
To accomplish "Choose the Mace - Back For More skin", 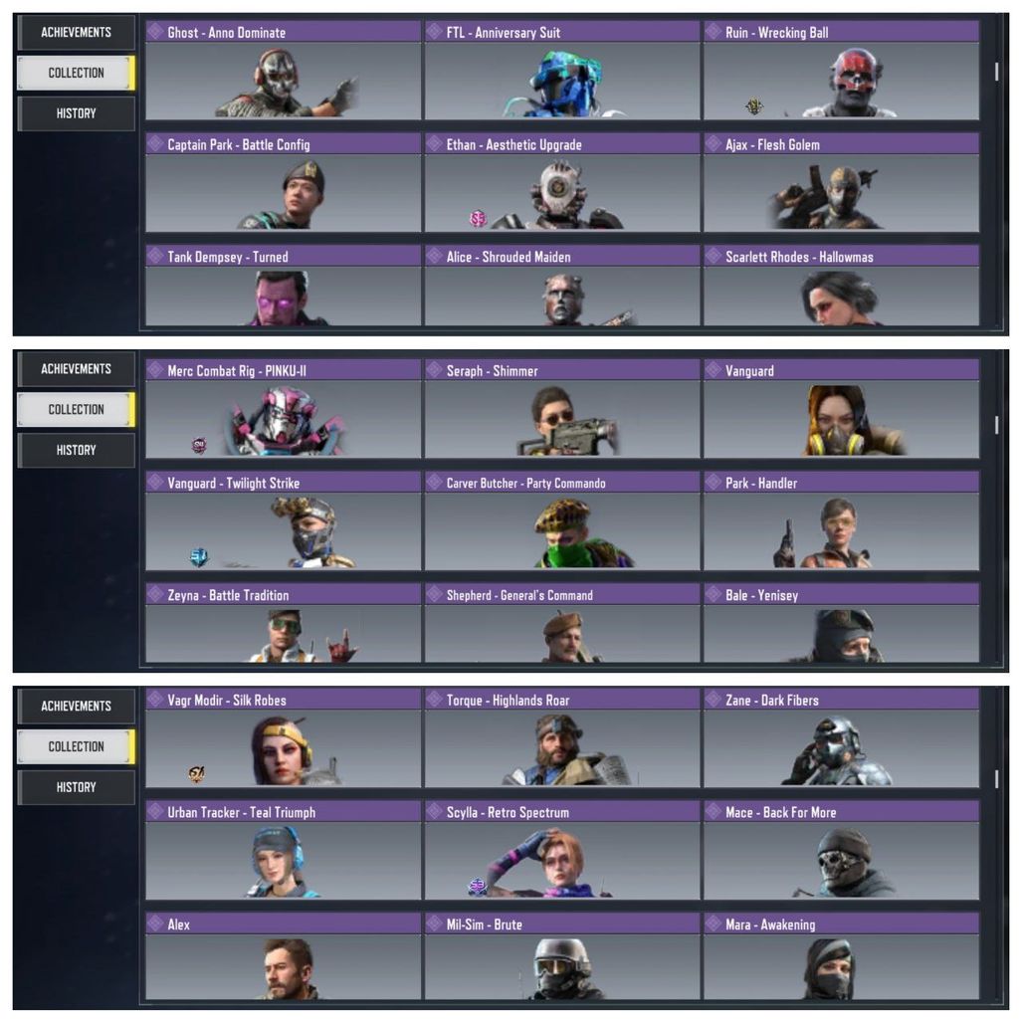I will tap(842, 850).
